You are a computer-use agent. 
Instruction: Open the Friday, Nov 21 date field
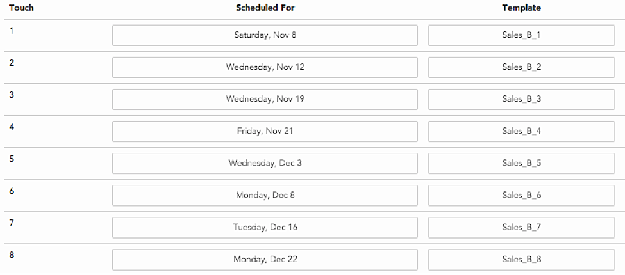click(265, 131)
